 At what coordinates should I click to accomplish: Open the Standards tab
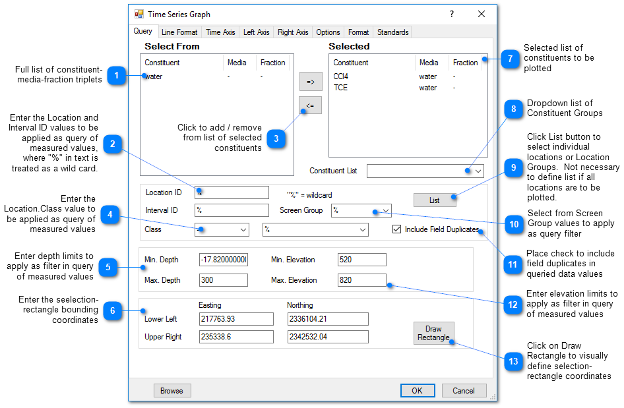click(x=392, y=32)
